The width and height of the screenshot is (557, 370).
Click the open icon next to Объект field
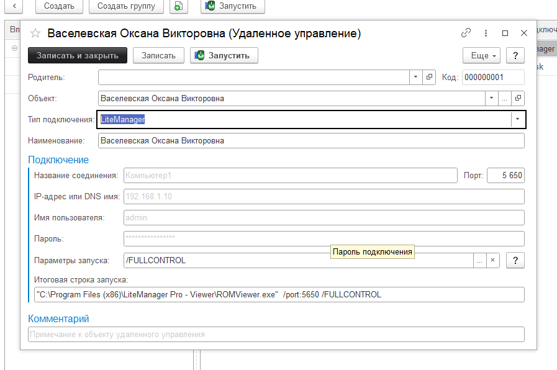(518, 98)
